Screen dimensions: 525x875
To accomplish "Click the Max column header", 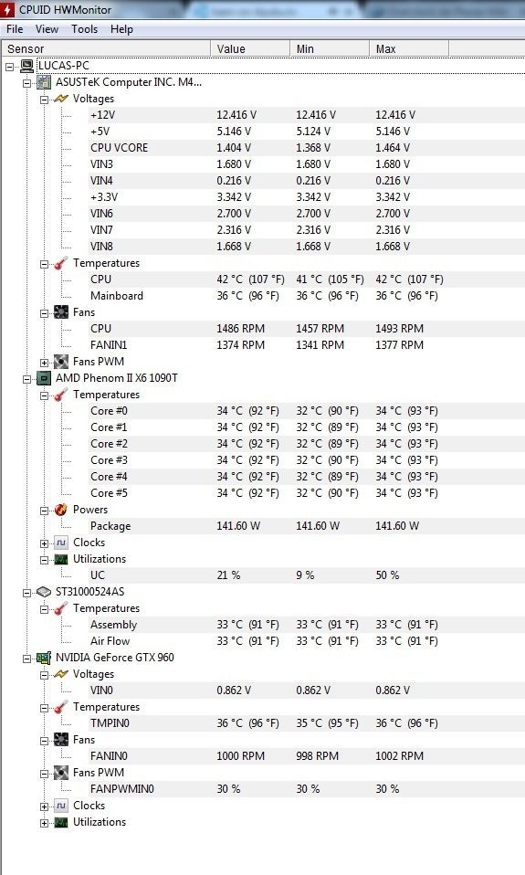I will (408, 48).
